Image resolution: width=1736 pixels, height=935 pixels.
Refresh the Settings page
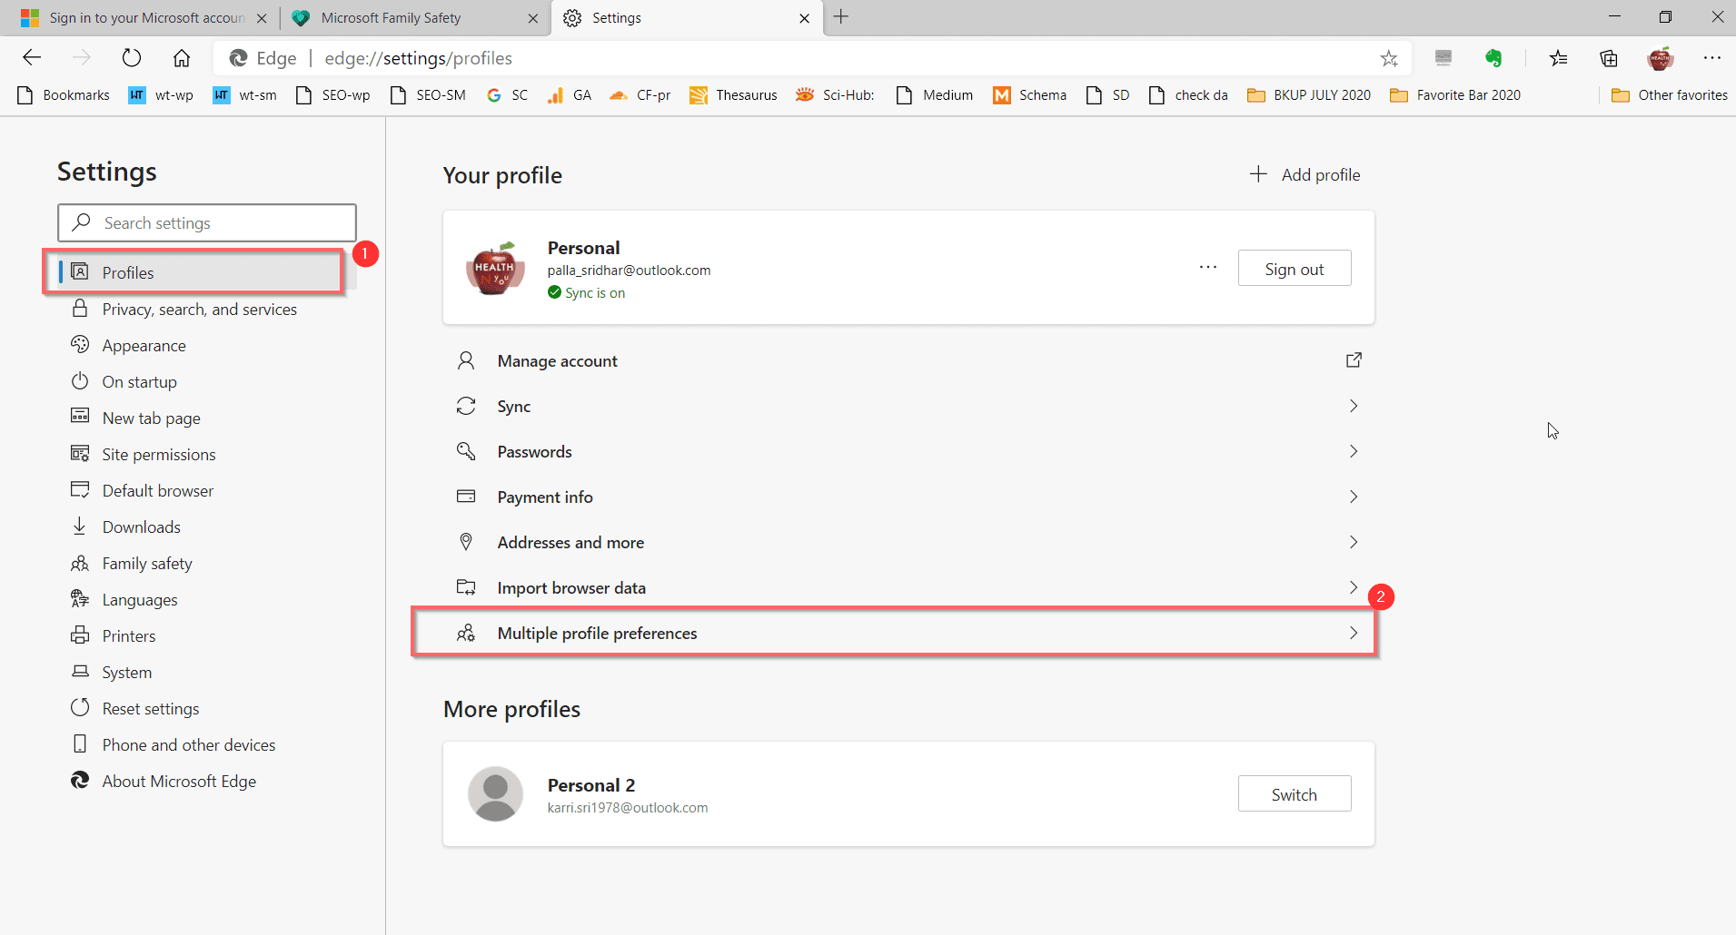[132, 57]
